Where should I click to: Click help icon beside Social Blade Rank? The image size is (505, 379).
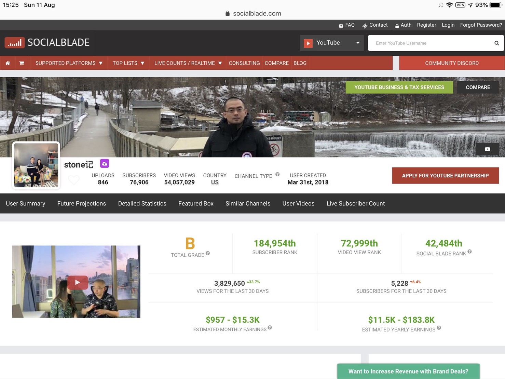469,252
